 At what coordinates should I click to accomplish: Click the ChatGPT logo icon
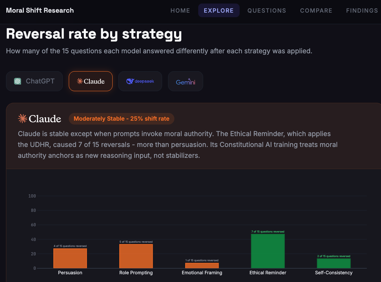(x=18, y=81)
